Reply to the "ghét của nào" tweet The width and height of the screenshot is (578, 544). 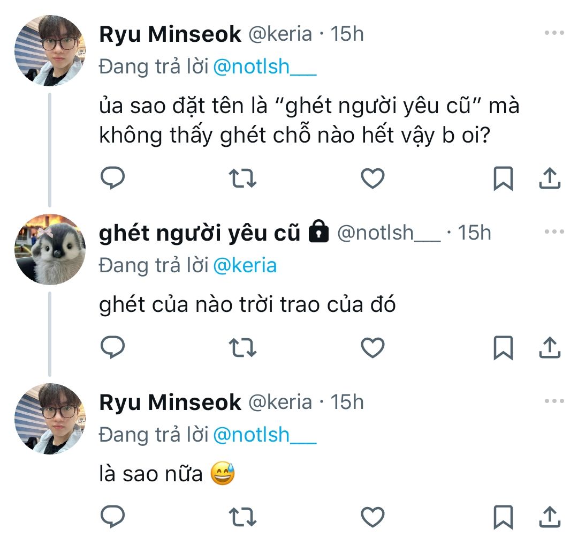[x=113, y=348]
